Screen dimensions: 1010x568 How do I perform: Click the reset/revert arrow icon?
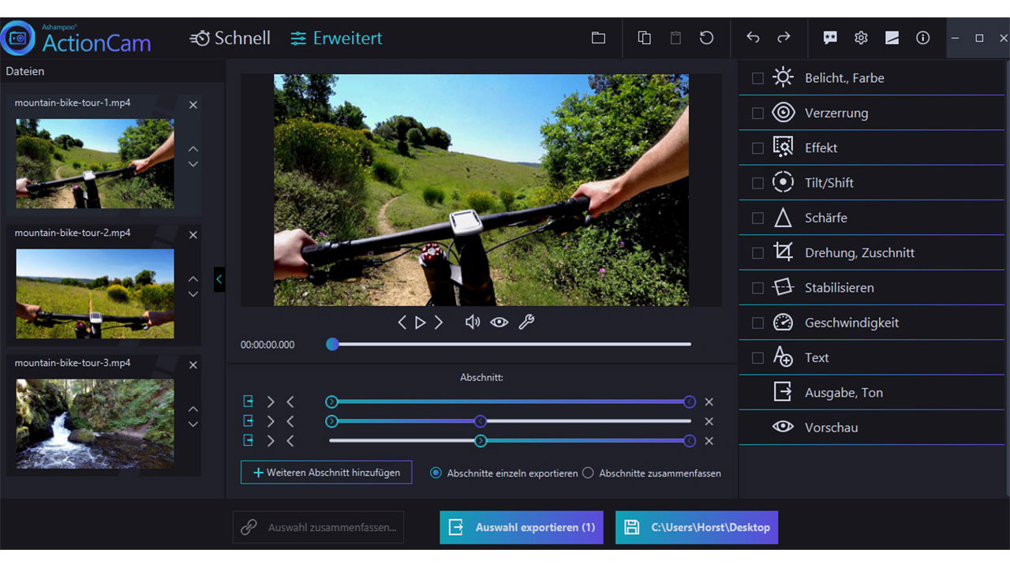coord(706,38)
